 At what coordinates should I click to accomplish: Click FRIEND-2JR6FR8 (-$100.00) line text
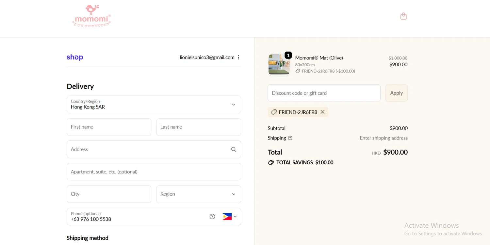[x=328, y=71]
